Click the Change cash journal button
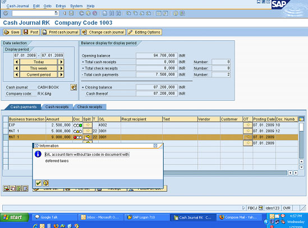The height and width of the screenshot is (228, 308). click(104, 32)
